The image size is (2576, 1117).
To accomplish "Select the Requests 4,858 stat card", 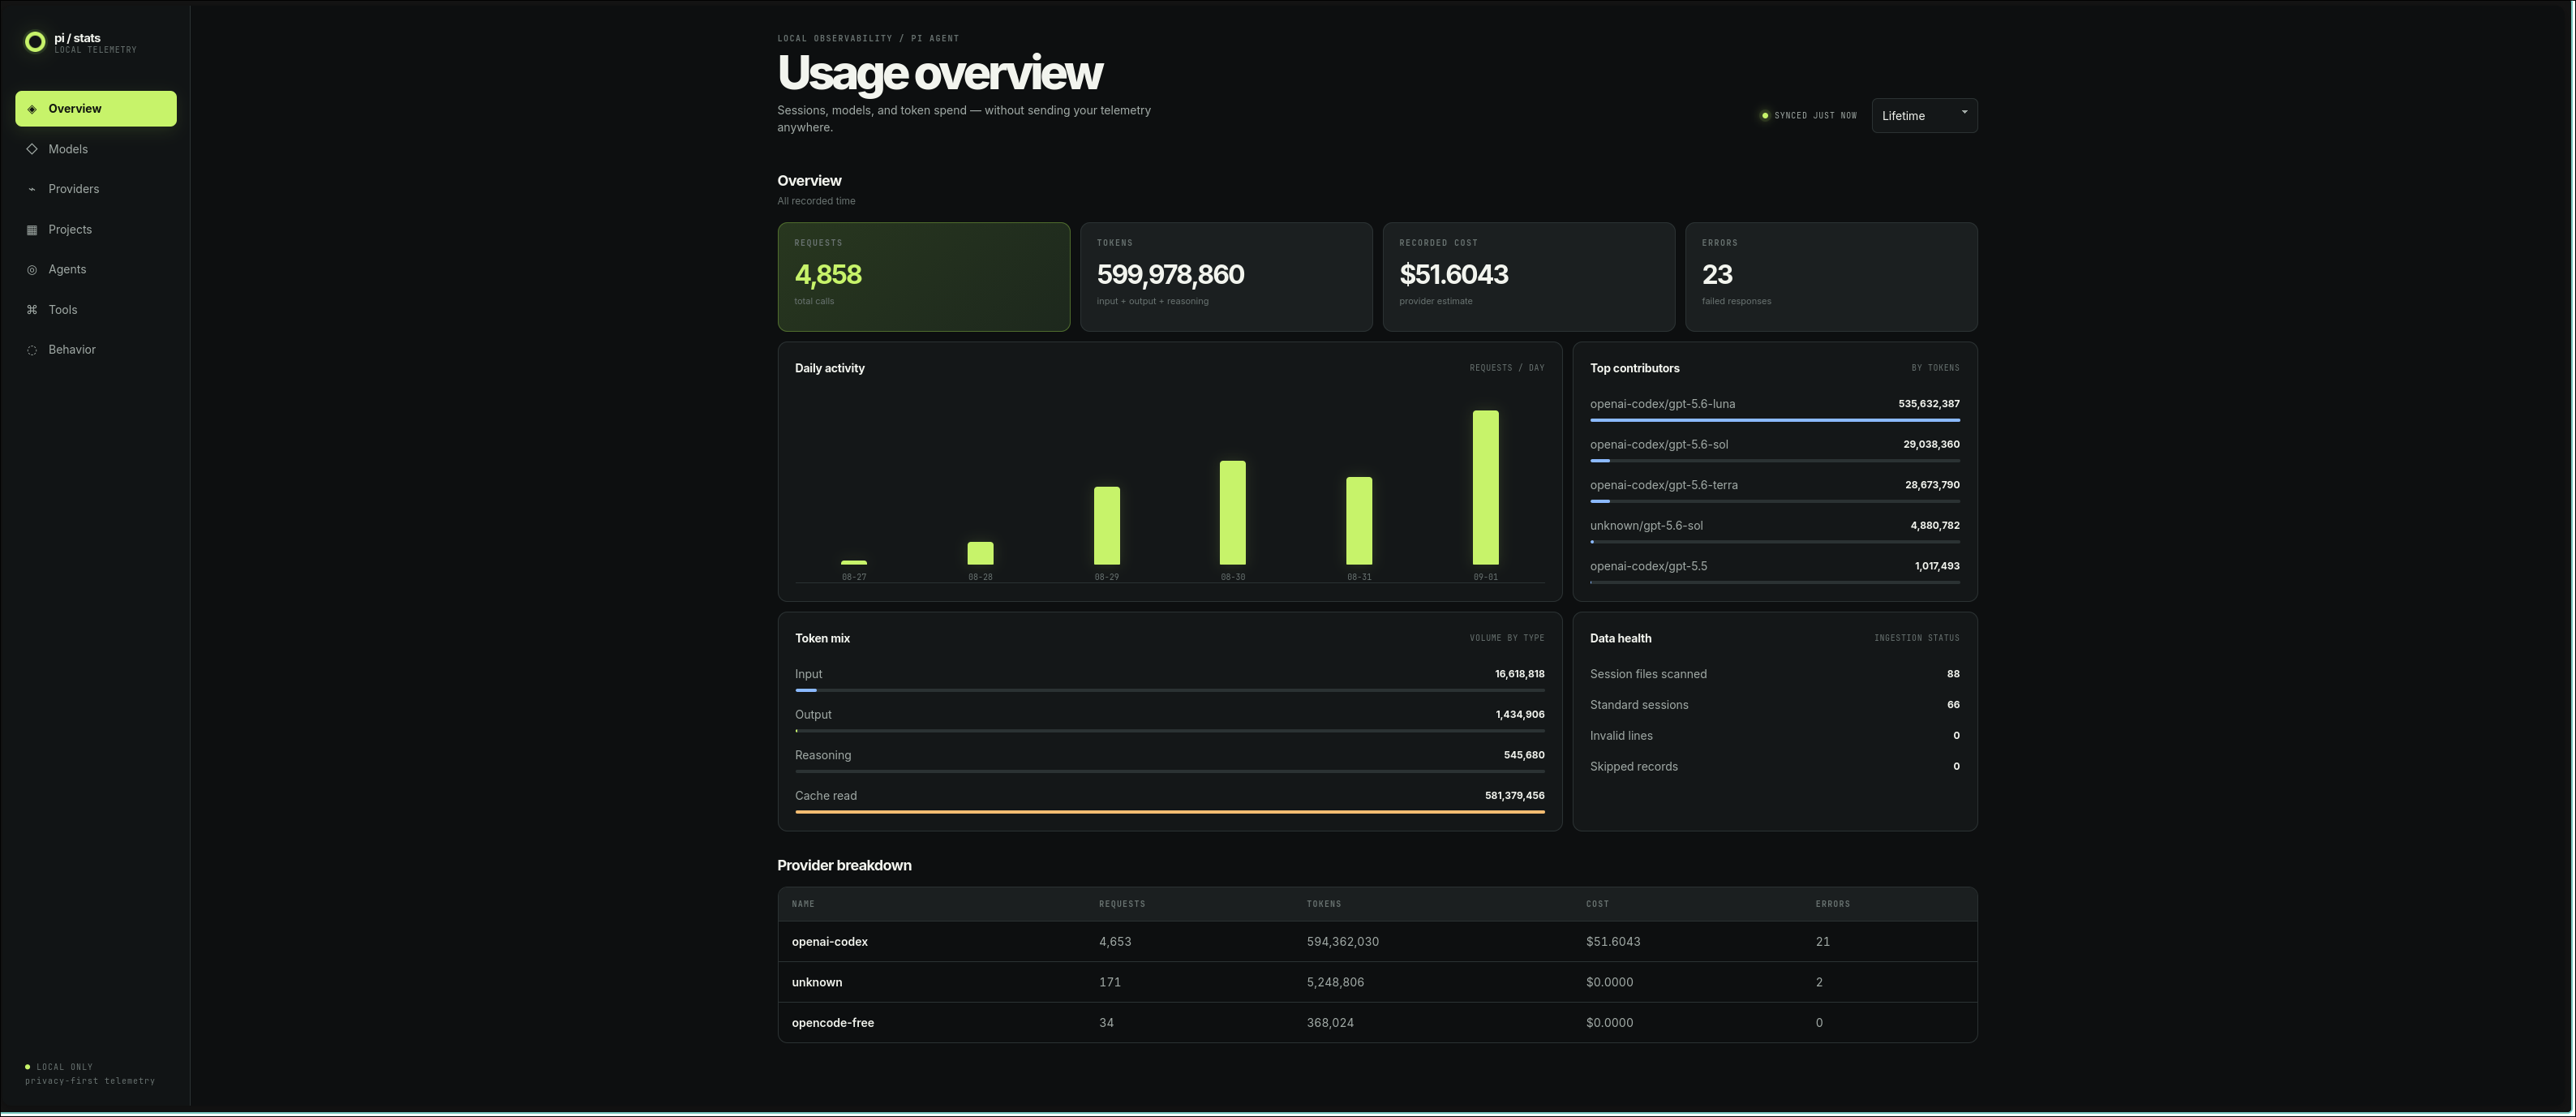I will pos(924,277).
